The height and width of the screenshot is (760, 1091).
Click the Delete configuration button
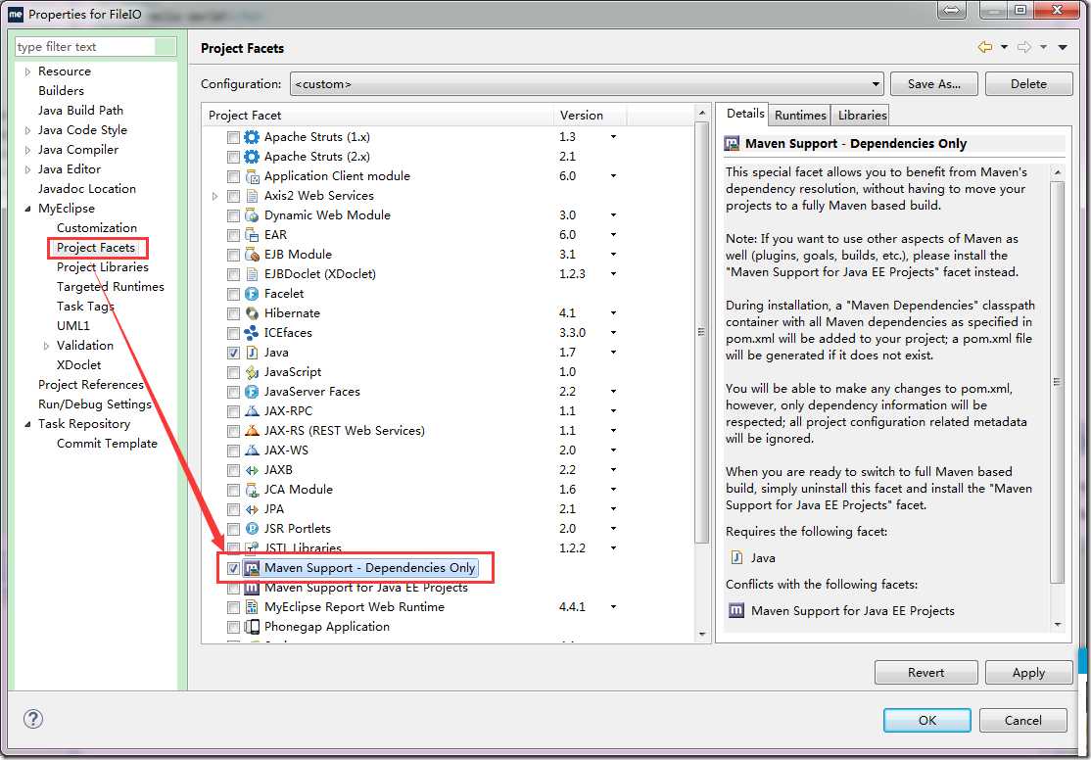coord(1028,84)
